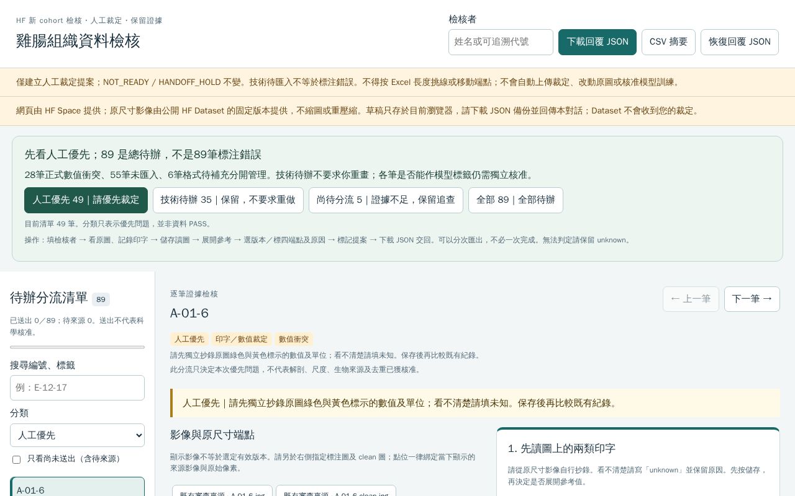Click the 89 count badge beside 待辦分流清單
Image resolution: width=795 pixels, height=496 pixels.
pos(101,299)
